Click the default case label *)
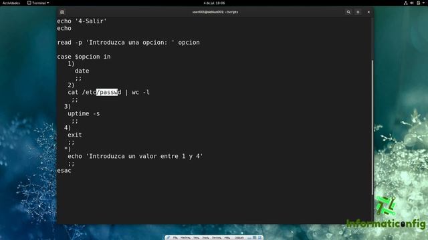This screenshot has height=240, width=428. (68, 149)
